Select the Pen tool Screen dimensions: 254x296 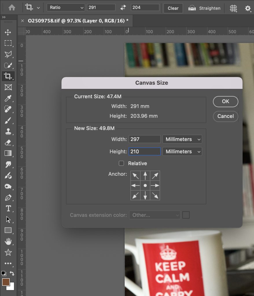click(8, 198)
